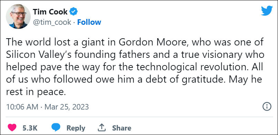The image size is (278, 135).
Task: Select the Share text label
Action: tap(122, 128)
